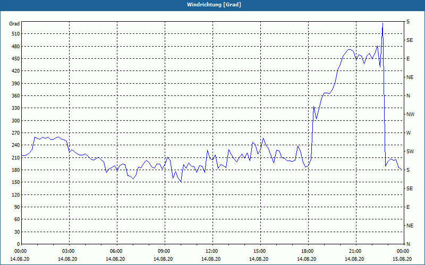Select the E compass label beside 90 gridline
Screen dimensions: 425x265
[x=408, y=207]
